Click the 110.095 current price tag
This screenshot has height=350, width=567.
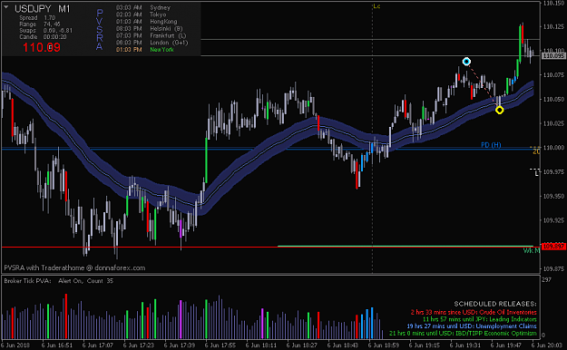[x=553, y=56]
